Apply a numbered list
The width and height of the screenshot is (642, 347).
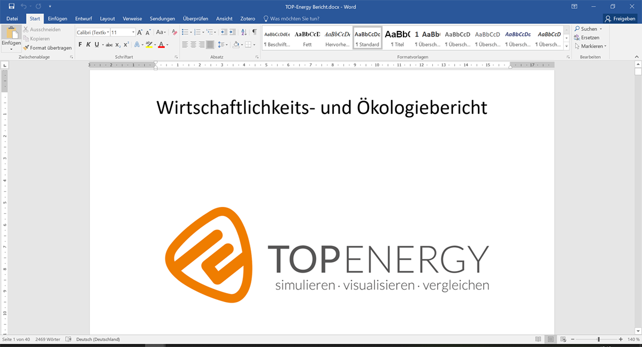click(x=197, y=33)
